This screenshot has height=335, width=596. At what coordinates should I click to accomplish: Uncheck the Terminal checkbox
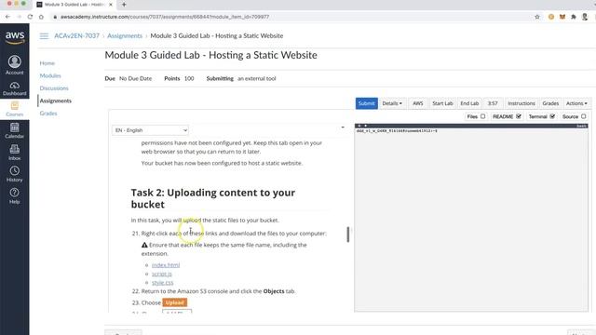point(552,116)
